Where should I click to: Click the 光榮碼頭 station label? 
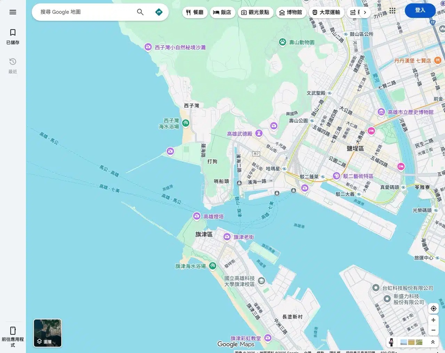pos(422,210)
